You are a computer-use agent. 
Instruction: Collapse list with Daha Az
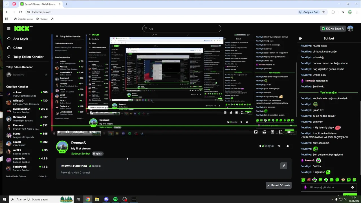click(x=43, y=176)
